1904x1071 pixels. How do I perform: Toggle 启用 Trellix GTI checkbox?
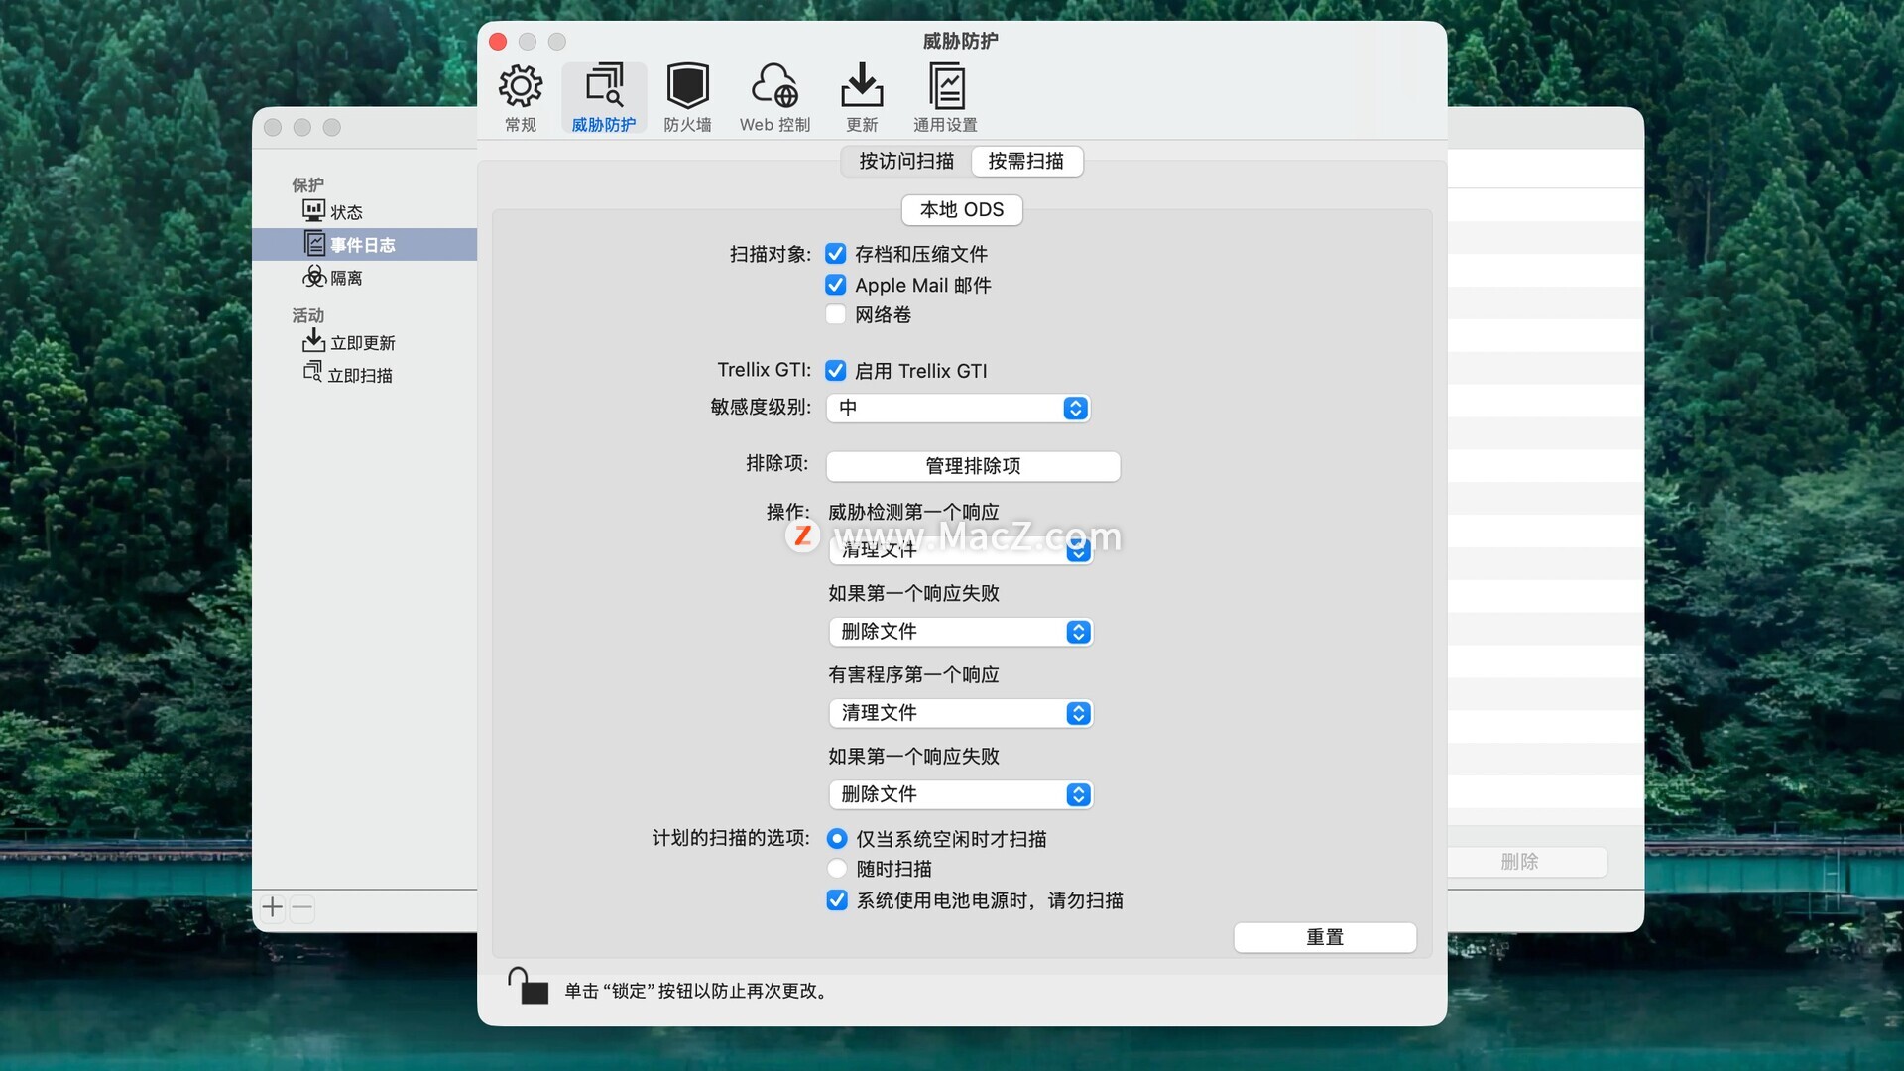coord(836,371)
